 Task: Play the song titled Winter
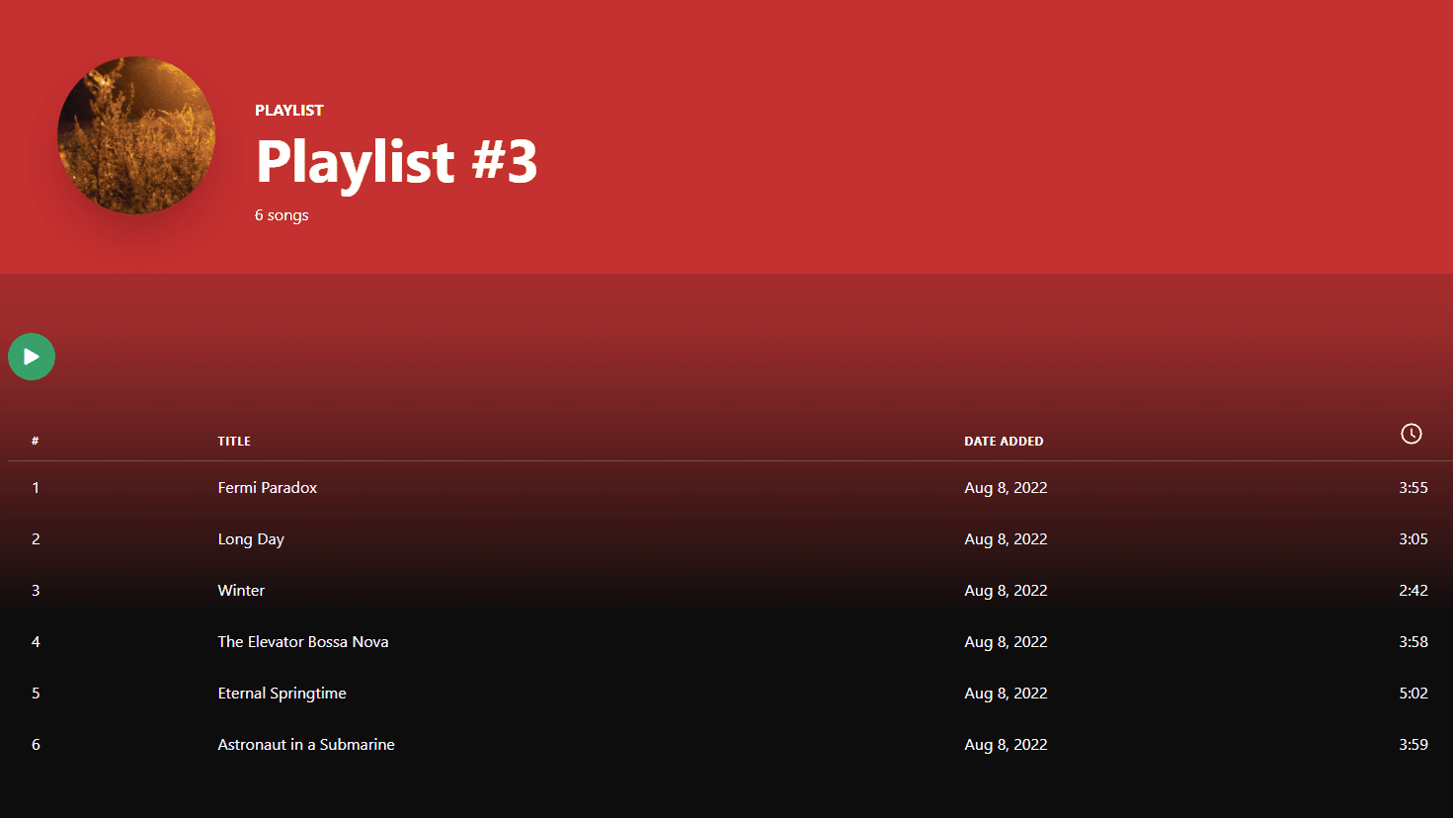(x=241, y=591)
